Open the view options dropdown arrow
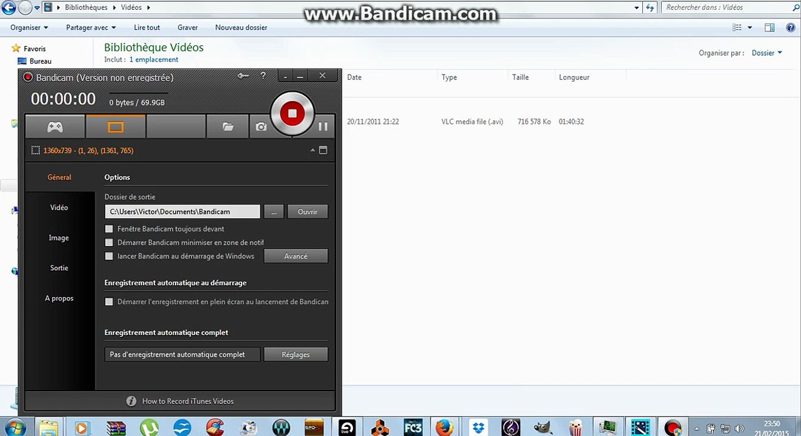The height and width of the screenshot is (436, 801). (750, 27)
